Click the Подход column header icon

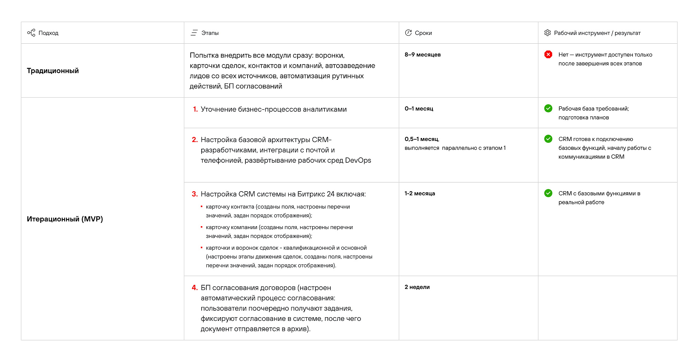point(31,33)
